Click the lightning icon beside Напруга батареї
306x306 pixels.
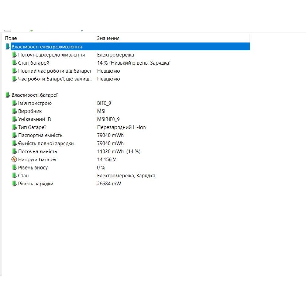point(14,159)
